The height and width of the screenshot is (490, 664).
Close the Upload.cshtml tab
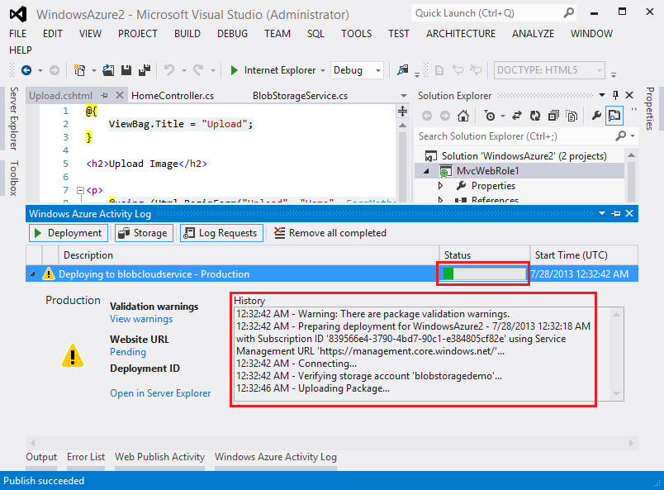tap(120, 95)
